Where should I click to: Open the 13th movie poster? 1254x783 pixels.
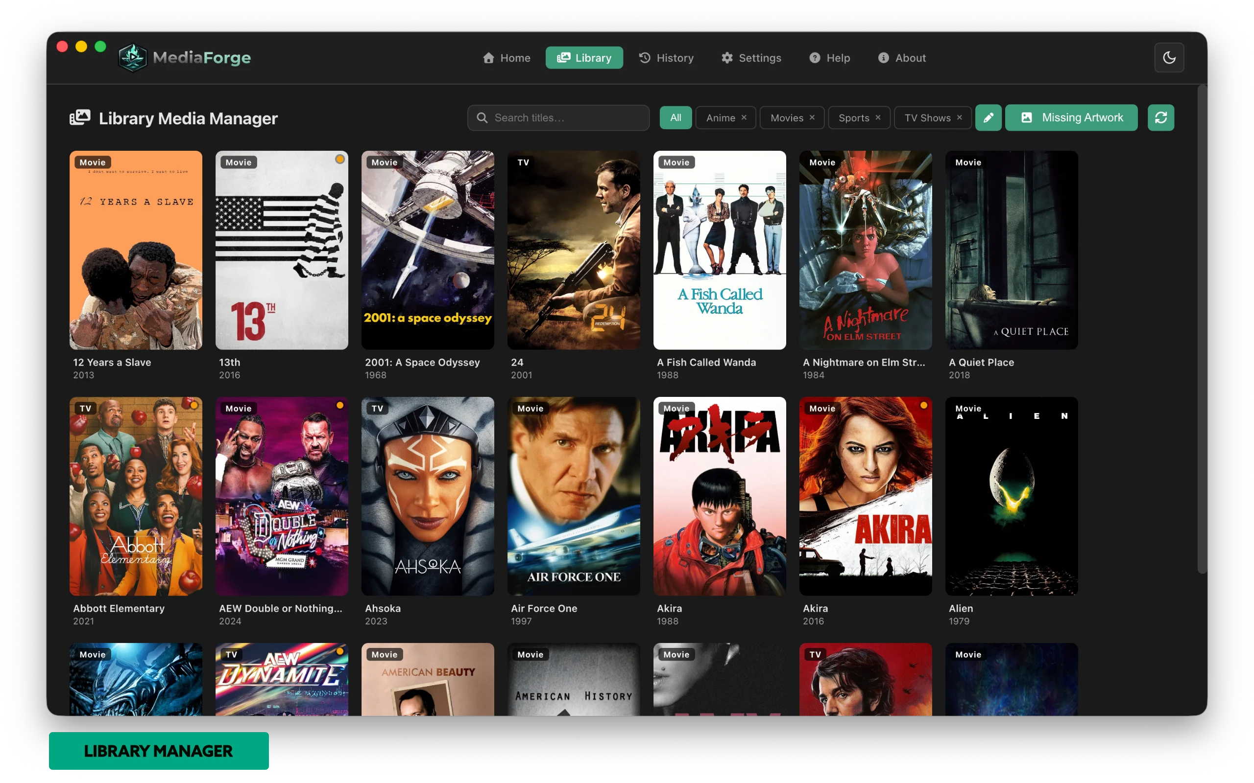click(282, 250)
